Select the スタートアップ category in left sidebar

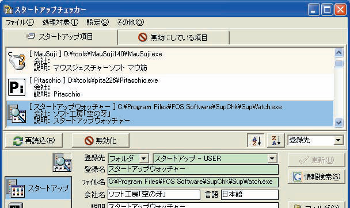[39, 188]
